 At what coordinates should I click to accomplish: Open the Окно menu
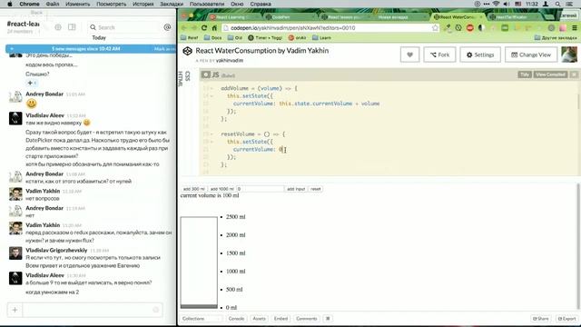(x=237, y=4)
